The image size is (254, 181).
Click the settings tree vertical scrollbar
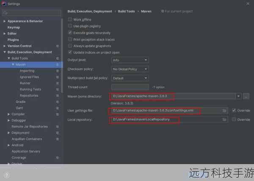(62, 56)
